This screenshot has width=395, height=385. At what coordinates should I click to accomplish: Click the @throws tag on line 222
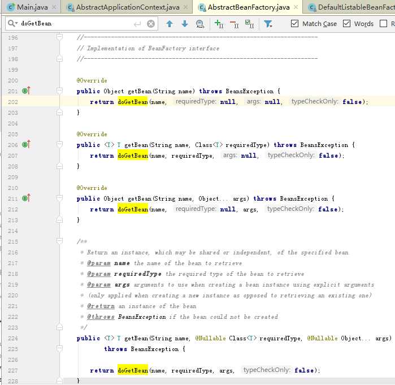[x=101, y=317]
